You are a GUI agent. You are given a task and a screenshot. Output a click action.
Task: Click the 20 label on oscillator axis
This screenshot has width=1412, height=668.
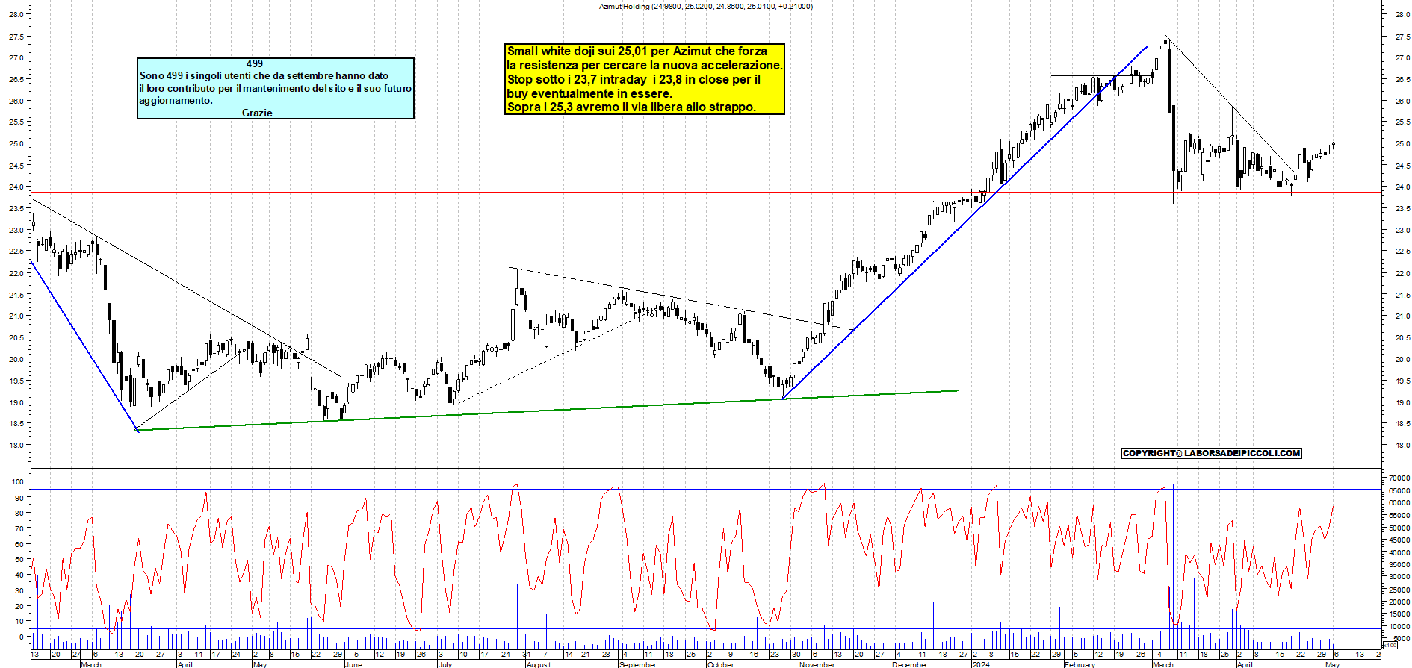click(19, 606)
